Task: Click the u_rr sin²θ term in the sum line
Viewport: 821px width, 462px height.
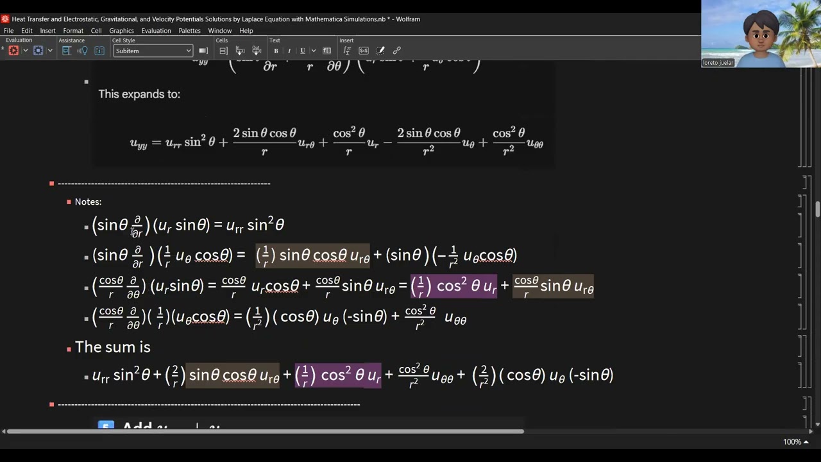Action: [x=121, y=375]
